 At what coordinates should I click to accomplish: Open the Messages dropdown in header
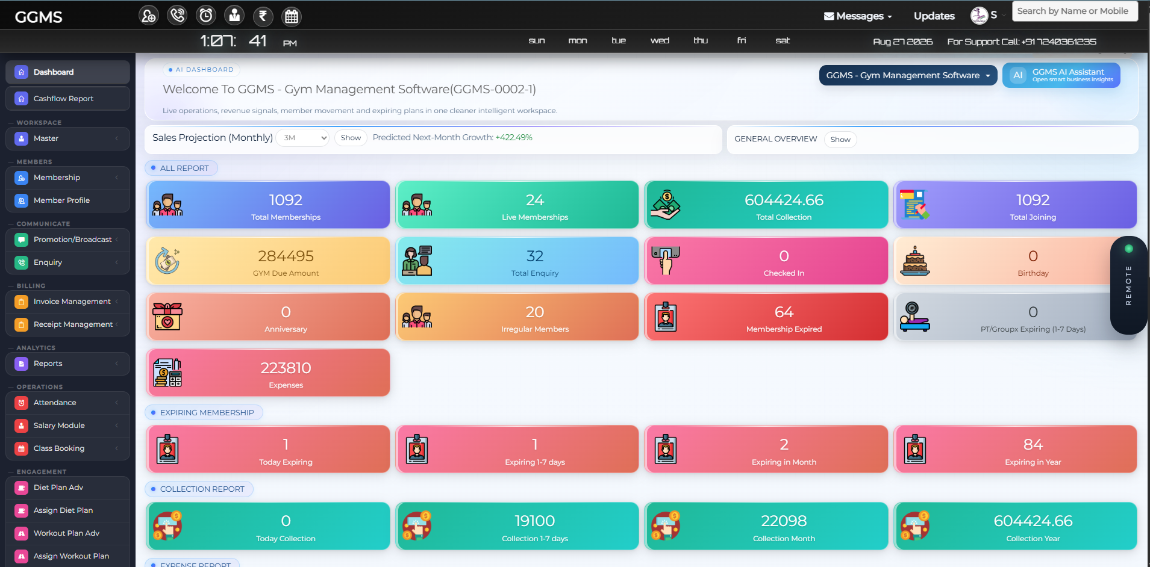858,16
